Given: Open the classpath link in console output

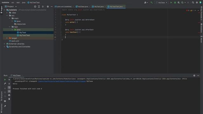Looking at the screenshot, I should pyautogui.click(x=62, y=81).
